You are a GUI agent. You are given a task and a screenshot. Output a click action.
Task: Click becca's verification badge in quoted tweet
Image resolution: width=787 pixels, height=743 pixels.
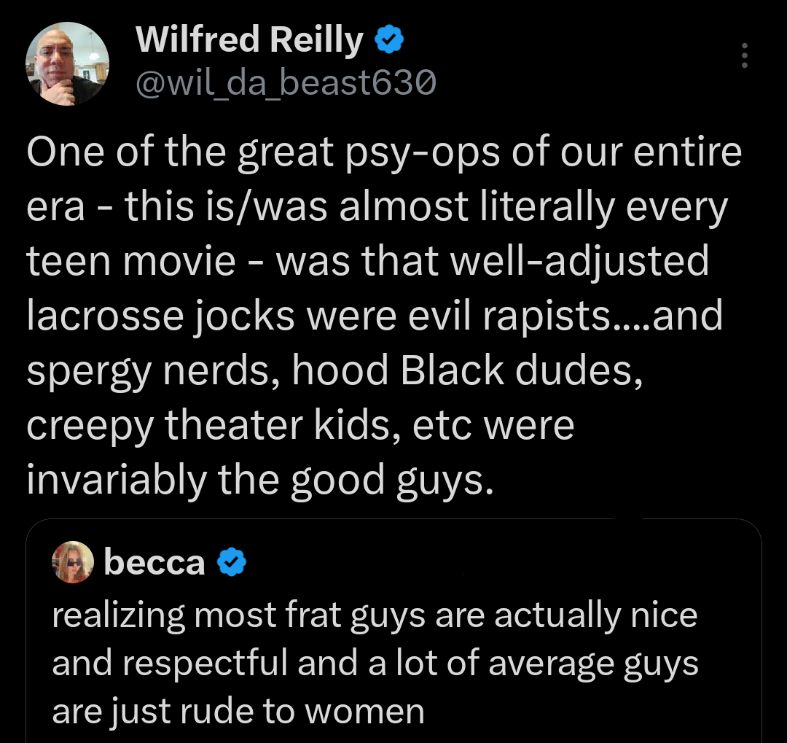[232, 561]
